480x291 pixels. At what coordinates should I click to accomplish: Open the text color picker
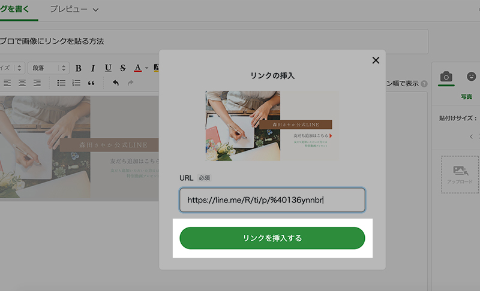138,68
